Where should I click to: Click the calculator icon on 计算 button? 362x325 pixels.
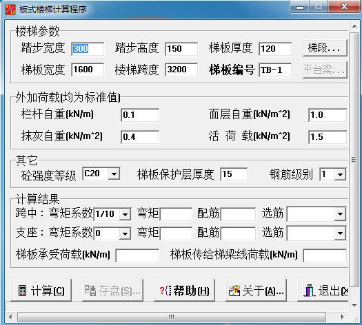[x=22, y=291]
